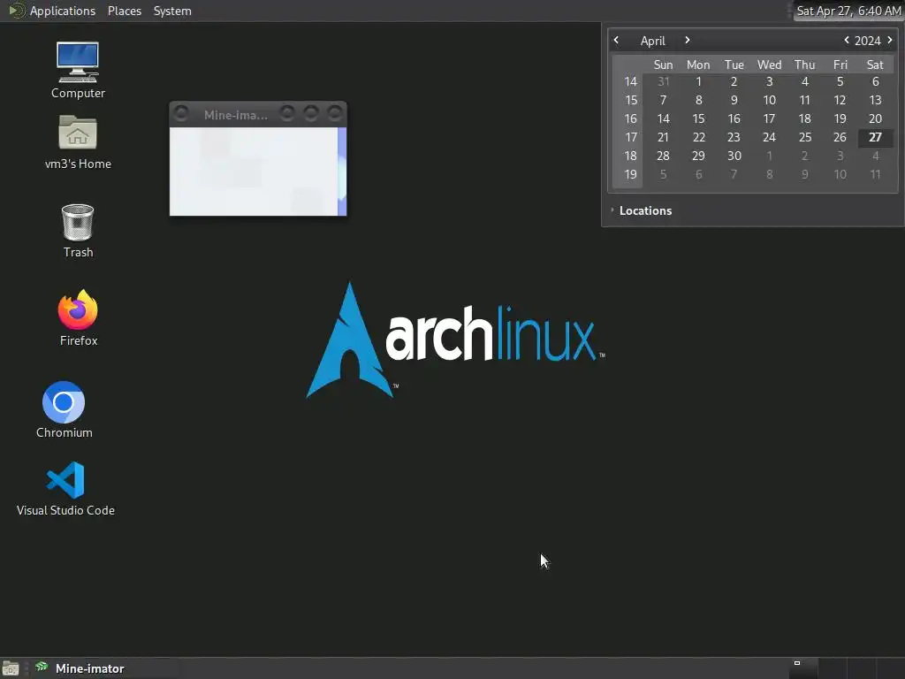The height and width of the screenshot is (679, 905).
Task: Open the Applications menu
Action: point(63,11)
